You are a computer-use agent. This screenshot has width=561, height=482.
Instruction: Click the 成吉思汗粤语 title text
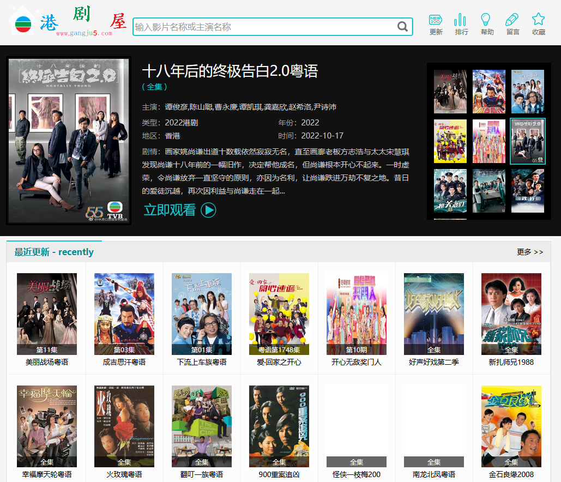coord(124,362)
